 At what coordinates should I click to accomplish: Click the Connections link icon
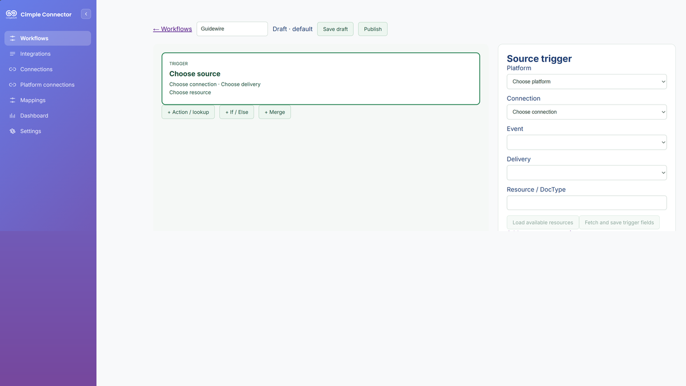pos(12,70)
